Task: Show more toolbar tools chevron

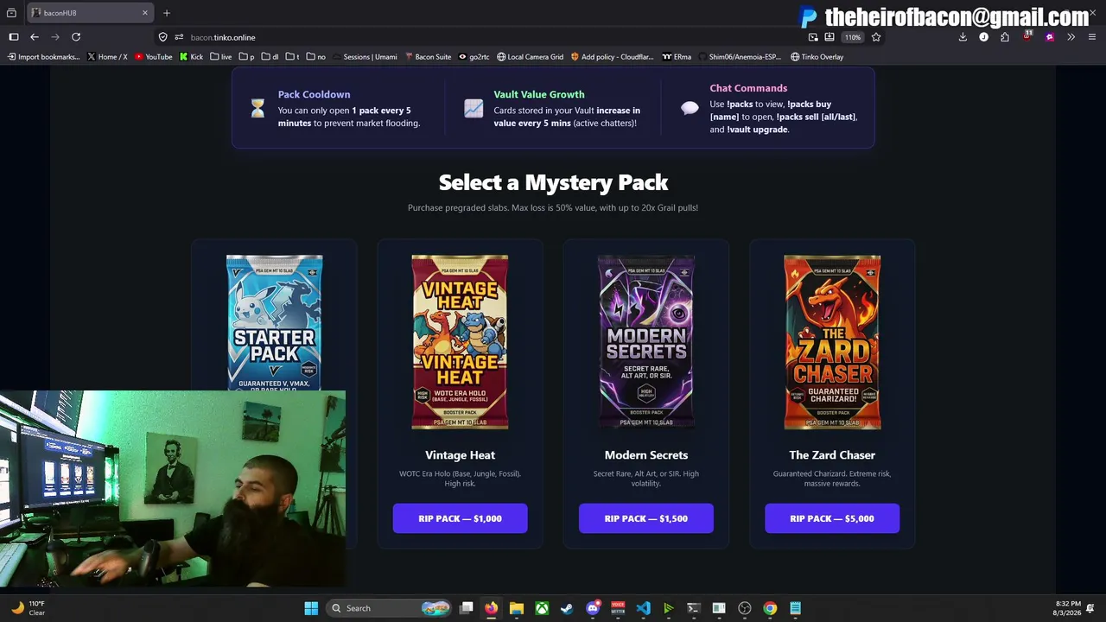Action: click(1071, 37)
